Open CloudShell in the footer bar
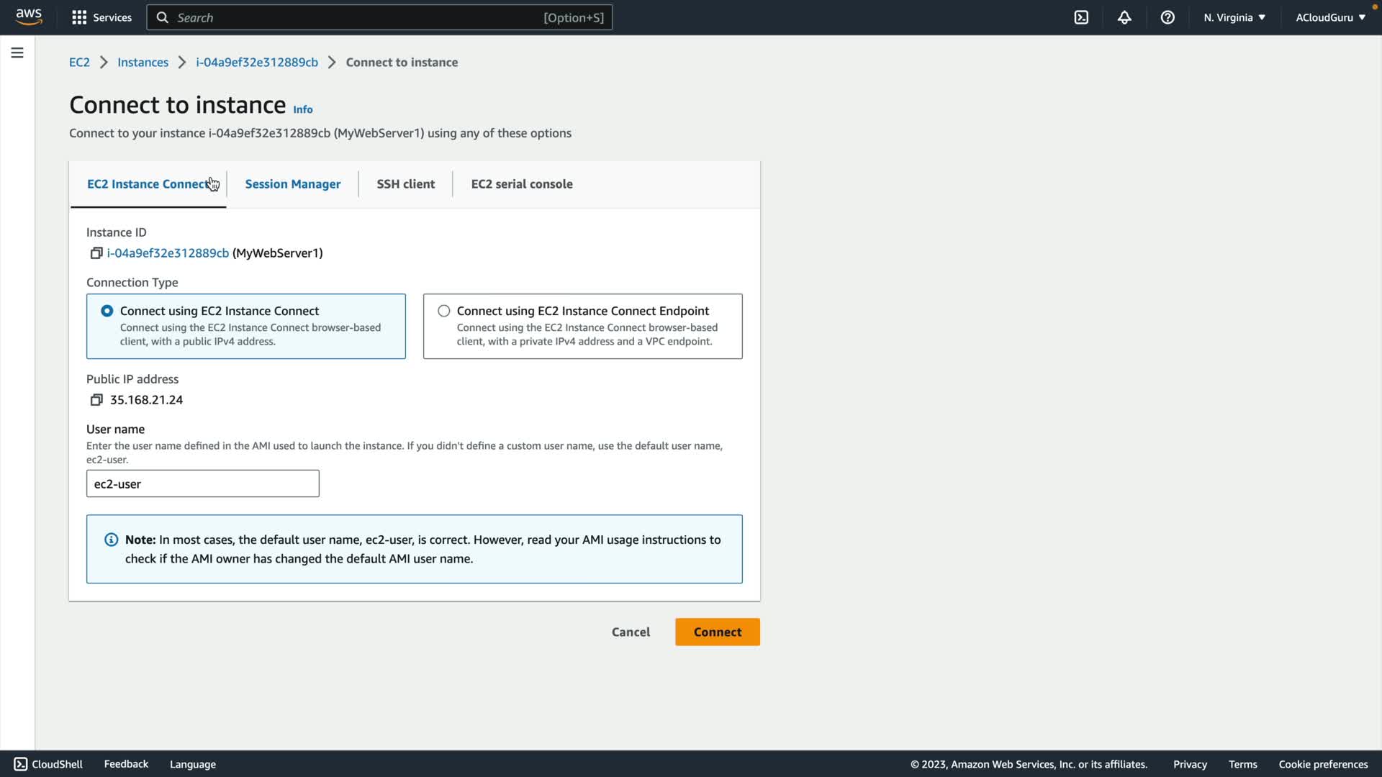The height and width of the screenshot is (777, 1382). tap(48, 764)
